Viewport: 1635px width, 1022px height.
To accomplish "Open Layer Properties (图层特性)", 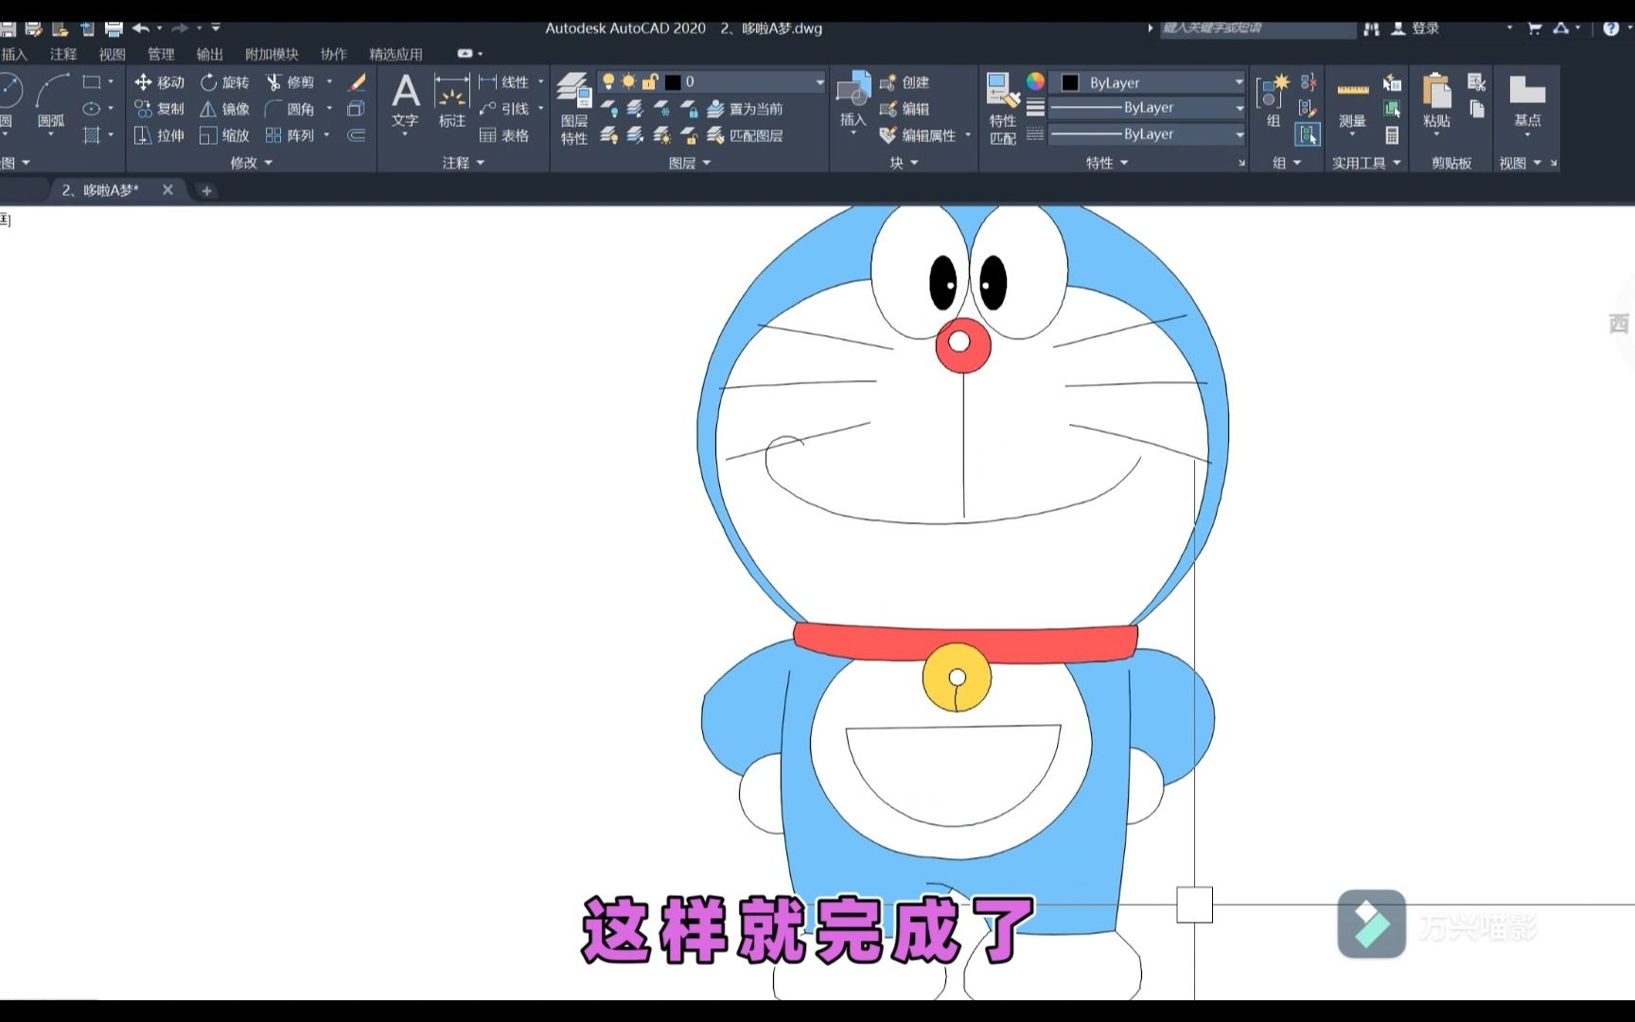I will coord(574,109).
